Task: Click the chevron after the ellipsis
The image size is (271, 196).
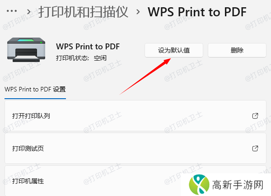Action: click(29, 12)
